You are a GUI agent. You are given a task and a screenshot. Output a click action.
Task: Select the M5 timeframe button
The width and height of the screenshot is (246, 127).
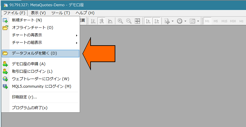click(216, 21)
